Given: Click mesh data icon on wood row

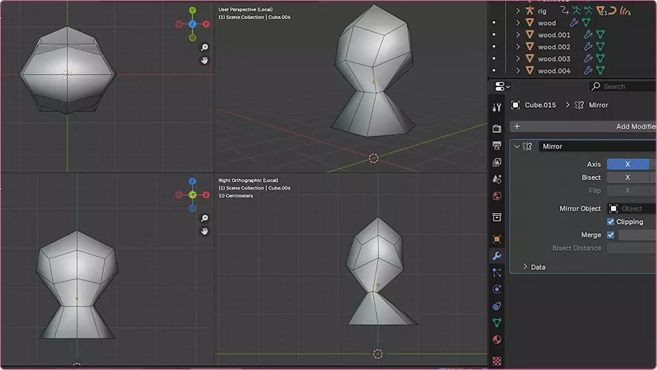Looking at the screenshot, I should point(587,23).
